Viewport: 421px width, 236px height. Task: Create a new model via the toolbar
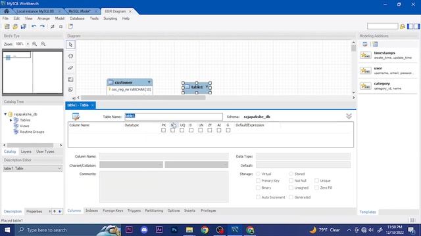[7, 26]
